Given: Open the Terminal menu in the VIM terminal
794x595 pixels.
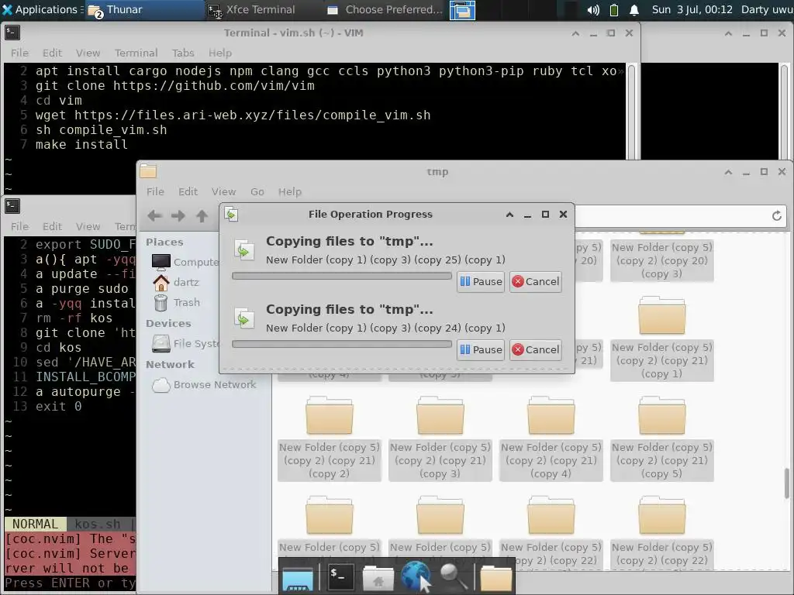Looking at the screenshot, I should pos(136,53).
